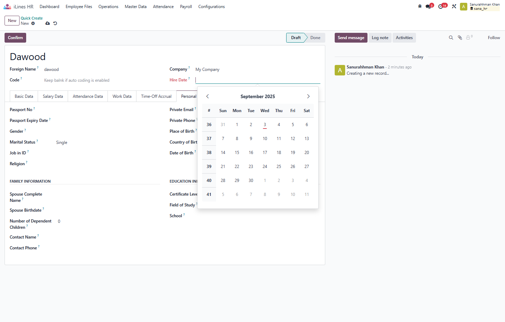Open the Activities button in chatter
This screenshot has width=505, height=322.
click(x=404, y=38)
